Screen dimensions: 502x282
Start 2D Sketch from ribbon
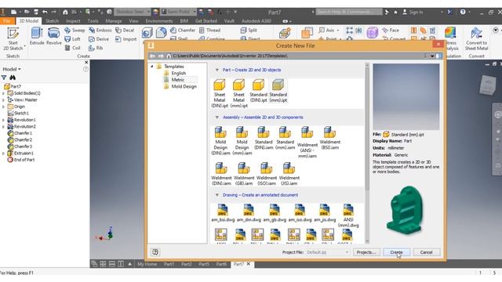(13, 39)
